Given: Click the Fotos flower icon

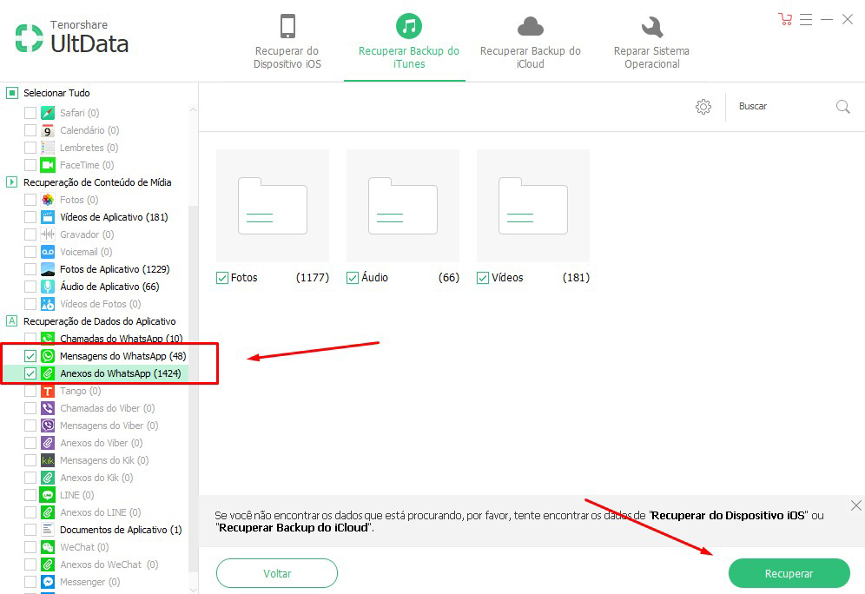Looking at the screenshot, I should [x=48, y=200].
